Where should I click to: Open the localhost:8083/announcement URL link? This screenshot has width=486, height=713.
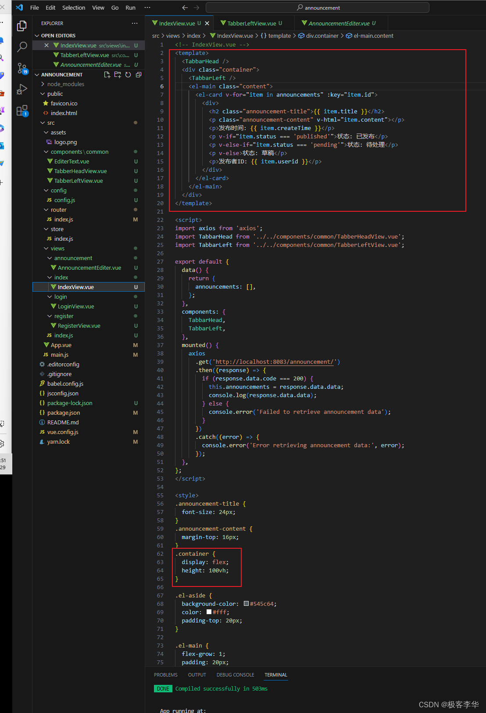point(275,362)
